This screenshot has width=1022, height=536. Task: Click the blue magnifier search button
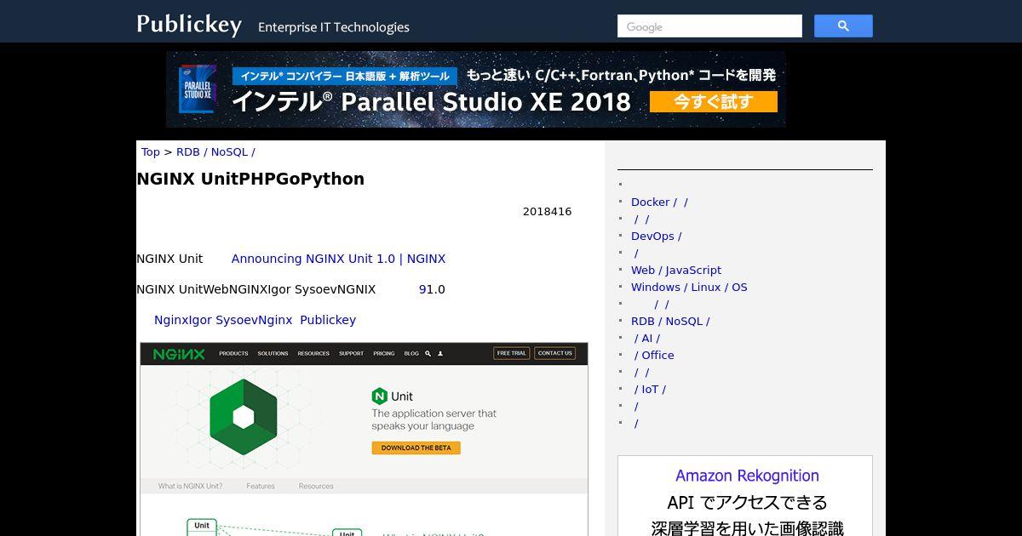843,26
